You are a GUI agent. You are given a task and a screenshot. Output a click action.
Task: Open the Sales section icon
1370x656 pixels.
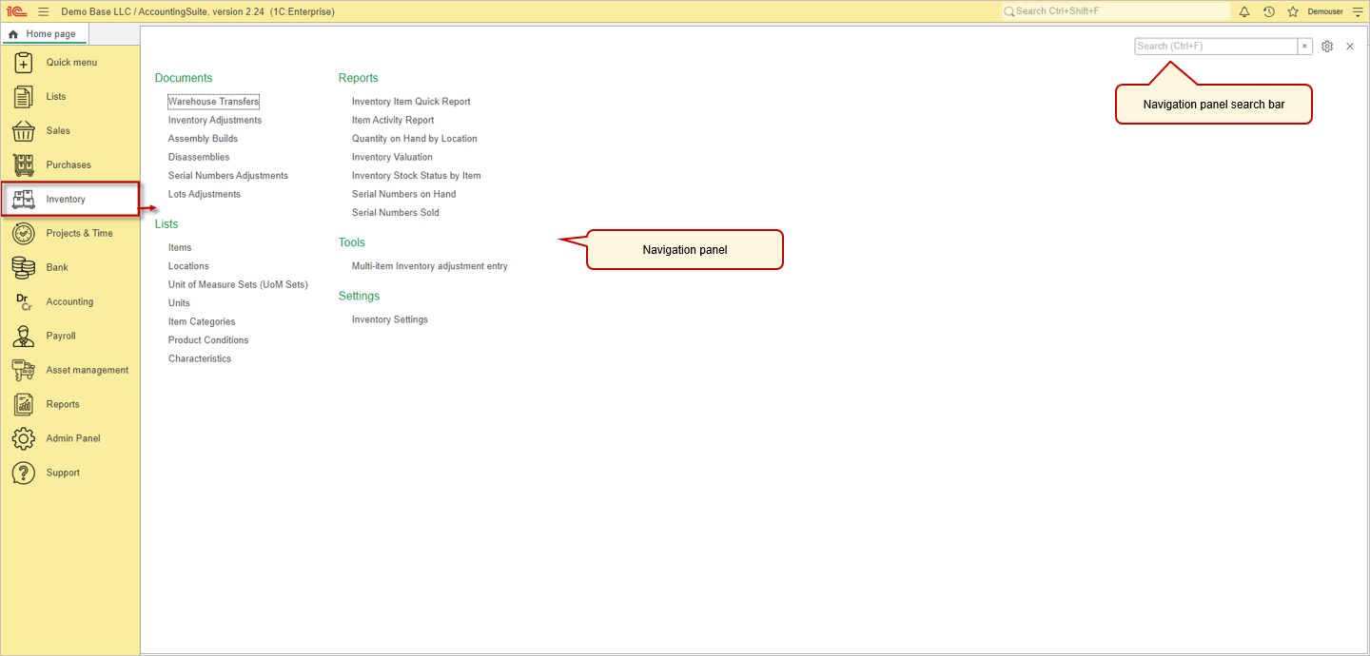(23, 130)
